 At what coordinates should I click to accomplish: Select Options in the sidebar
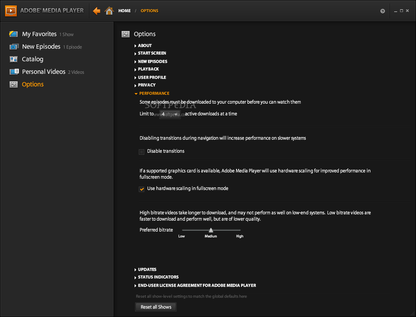click(33, 84)
